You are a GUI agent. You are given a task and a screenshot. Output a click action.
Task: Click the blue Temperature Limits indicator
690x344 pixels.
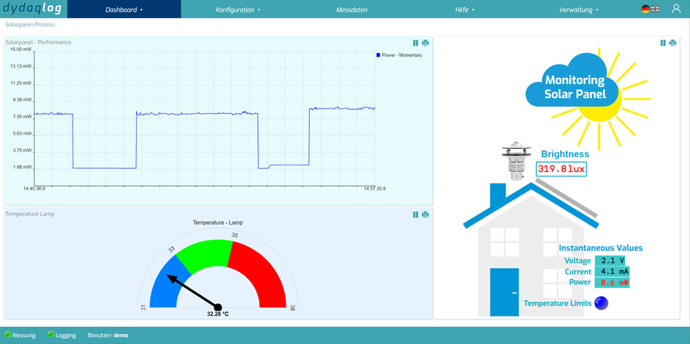(601, 303)
